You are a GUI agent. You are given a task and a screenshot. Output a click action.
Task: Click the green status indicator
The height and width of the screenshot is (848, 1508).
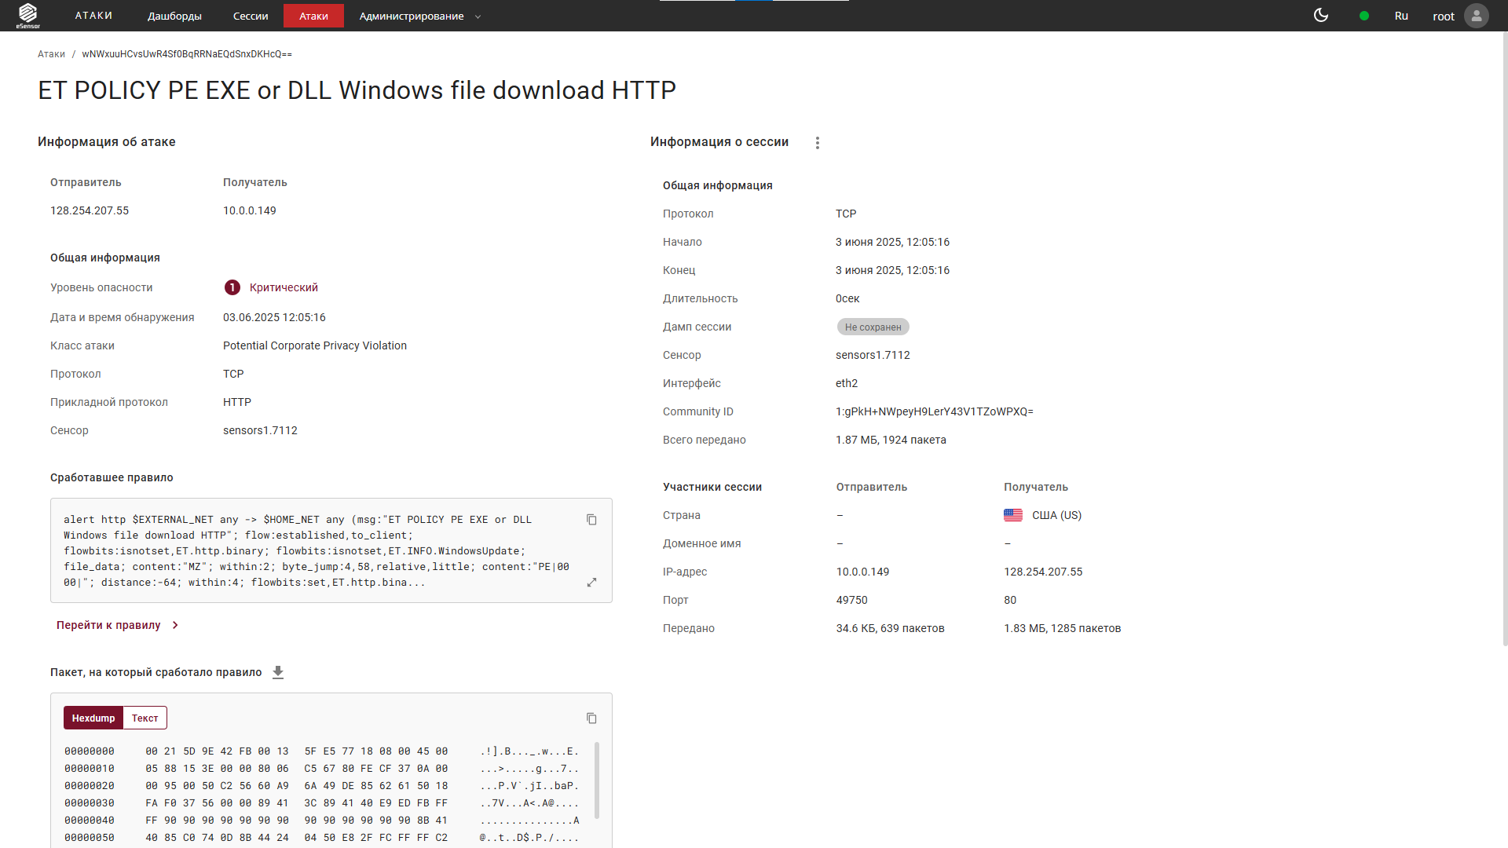pyautogui.click(x=1364, y=16)
